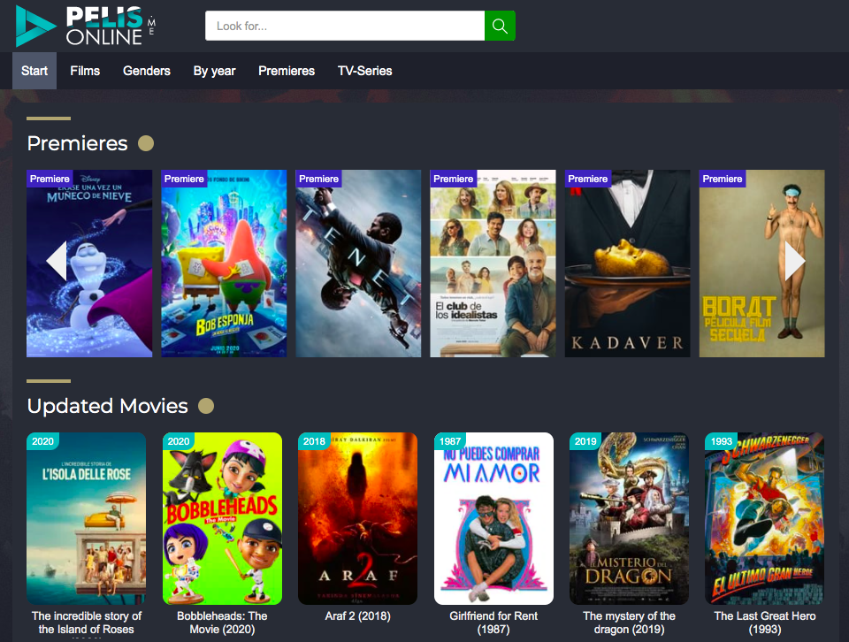Image resolution: width=849 pixels, height=642 pixels.
Task: Click inside the 'Look for...' search field
Action: pyautogui.click(x=345, y=26)
